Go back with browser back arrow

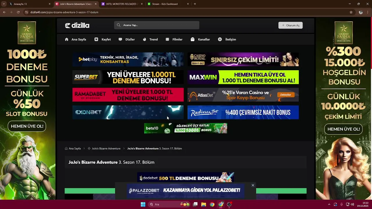[x=4, y=12]
